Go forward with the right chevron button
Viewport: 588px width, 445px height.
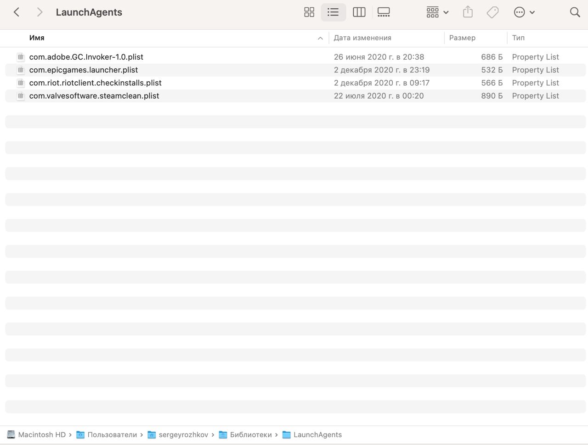[40, 12]
